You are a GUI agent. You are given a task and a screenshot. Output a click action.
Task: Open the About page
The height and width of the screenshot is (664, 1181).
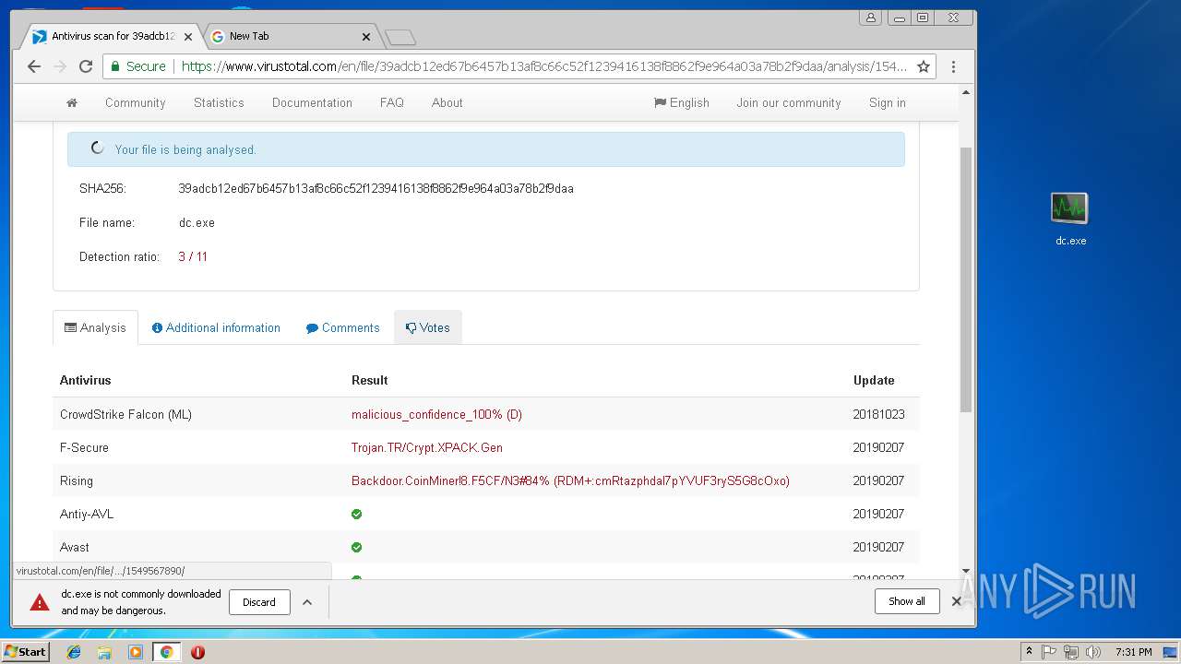pyautogui.click(x=447, y=102)
